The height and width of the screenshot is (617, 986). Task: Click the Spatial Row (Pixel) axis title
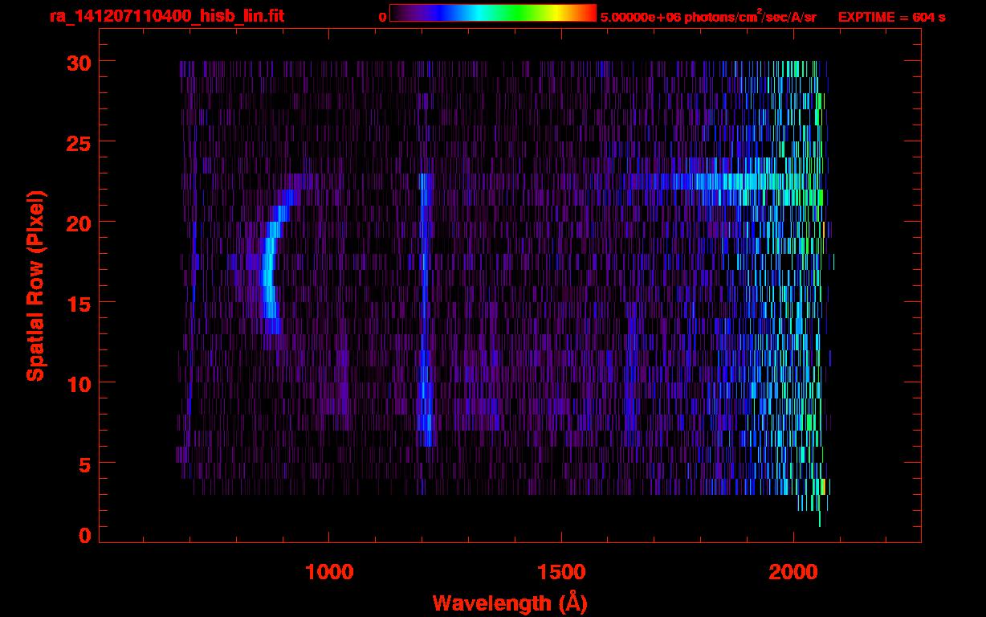coord(35,286)
